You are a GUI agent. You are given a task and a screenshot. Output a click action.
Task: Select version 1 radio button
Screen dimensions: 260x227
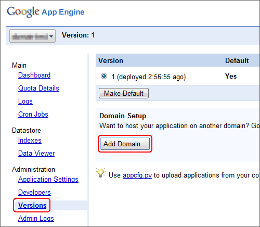click(x=104, y=76)
